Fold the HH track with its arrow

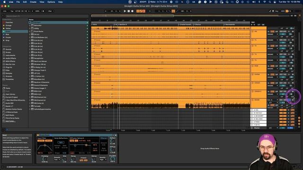point(252,32)
